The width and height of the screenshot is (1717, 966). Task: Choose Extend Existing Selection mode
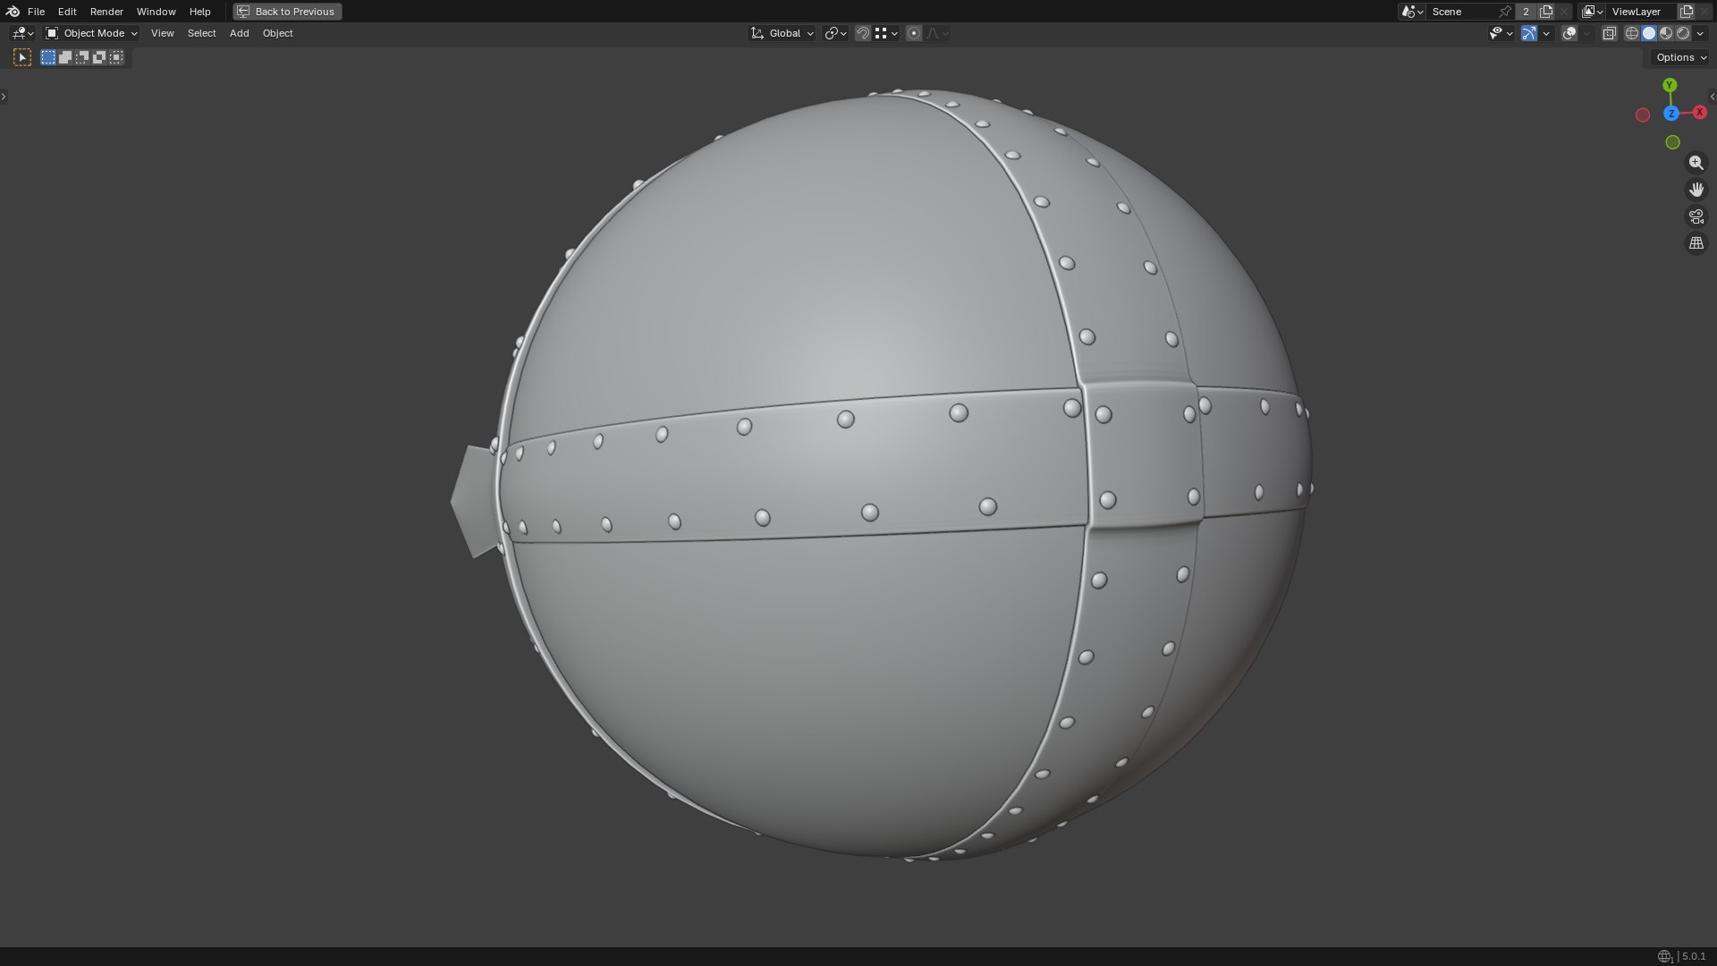pyautogui.click(x=65, y=57)
